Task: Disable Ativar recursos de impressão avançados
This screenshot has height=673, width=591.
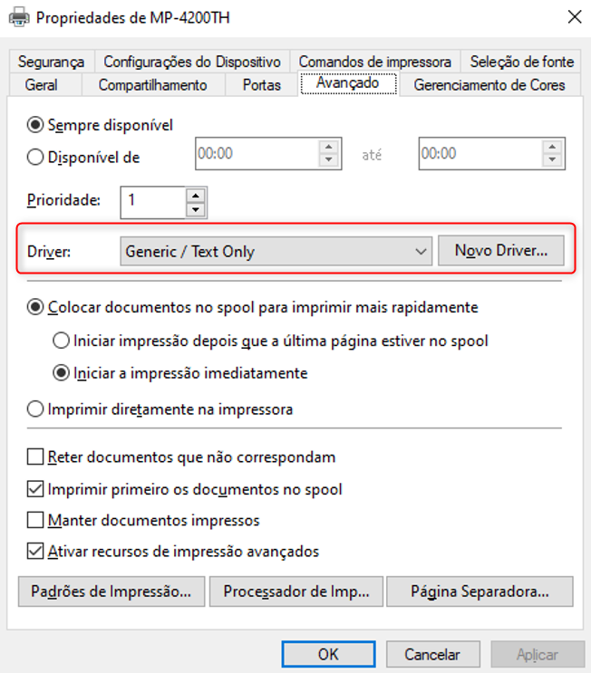Action: point(36,551)
